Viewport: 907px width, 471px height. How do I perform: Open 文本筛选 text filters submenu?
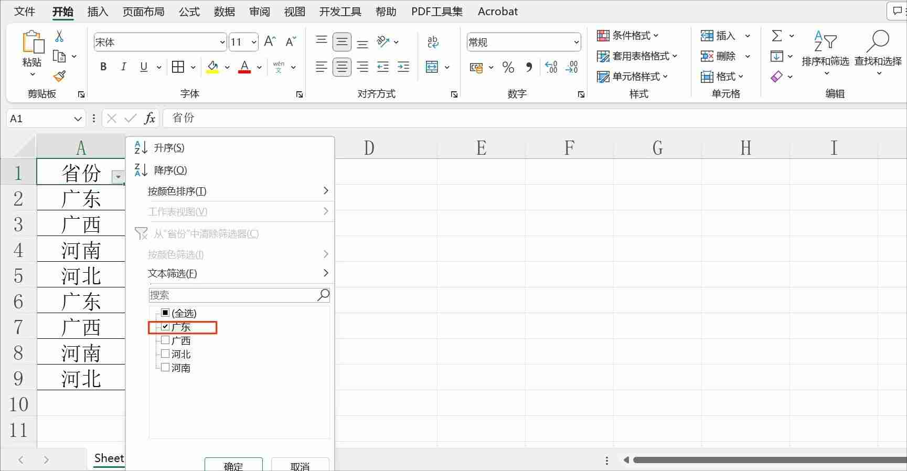point(231,273)
